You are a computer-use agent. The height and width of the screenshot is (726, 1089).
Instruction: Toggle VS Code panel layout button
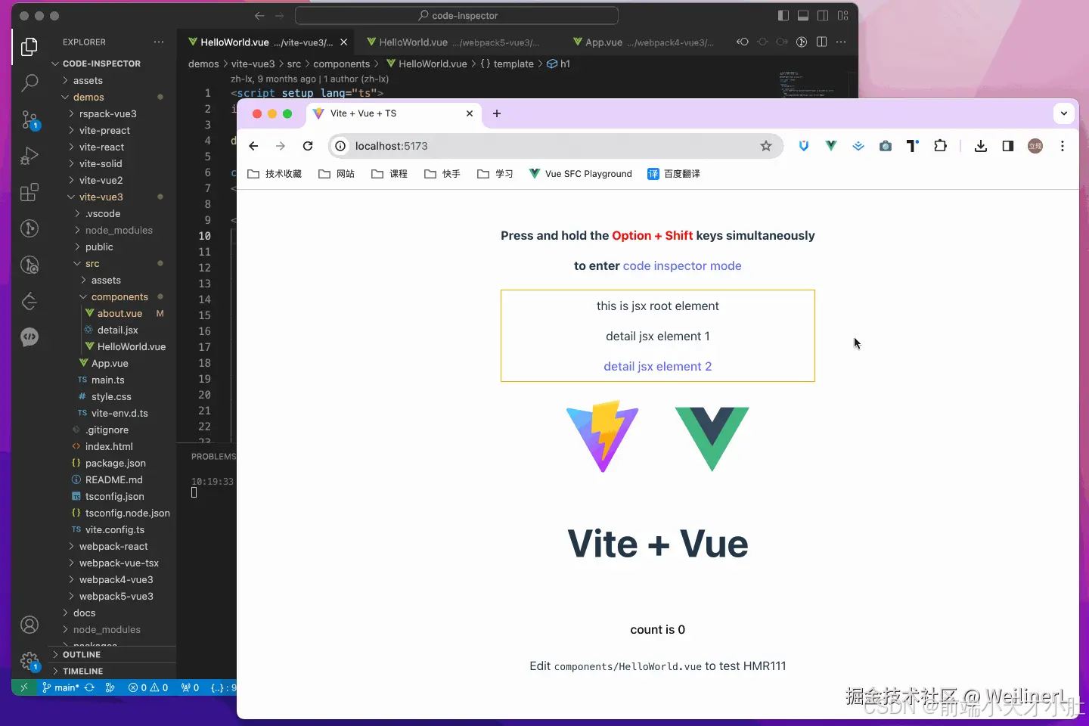[803, 15]
